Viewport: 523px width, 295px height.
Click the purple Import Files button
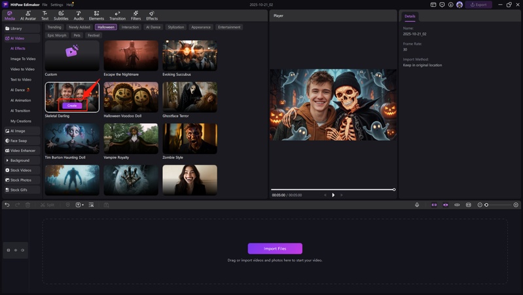coord(275,248)
